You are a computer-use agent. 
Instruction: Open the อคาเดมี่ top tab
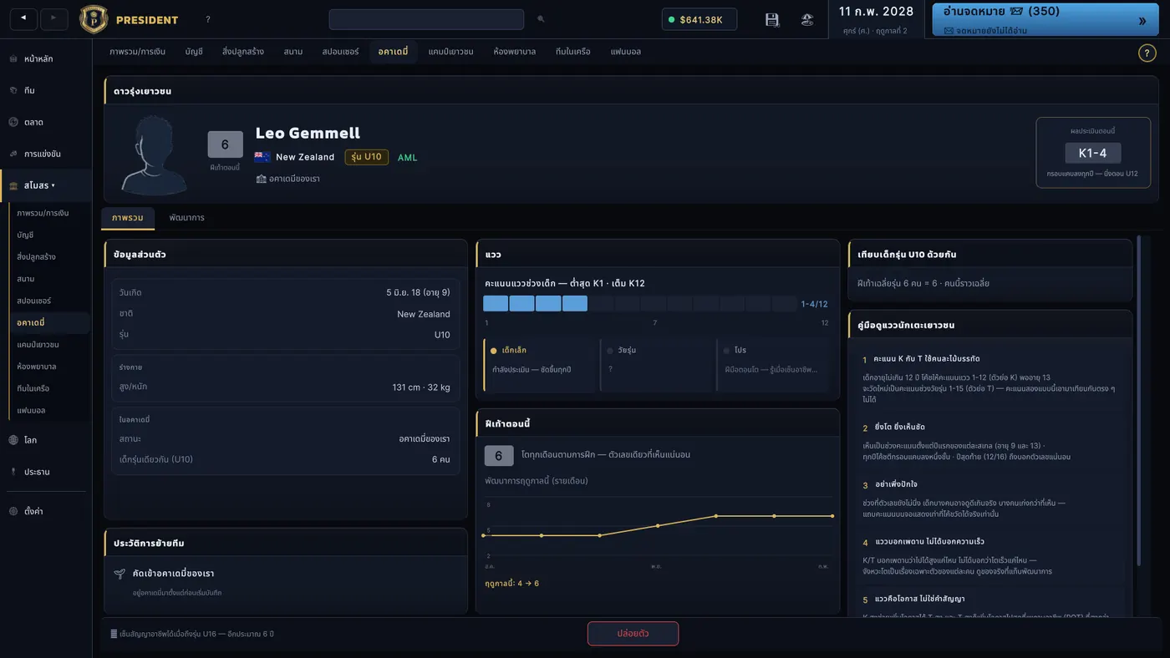[x=393, y=52]
